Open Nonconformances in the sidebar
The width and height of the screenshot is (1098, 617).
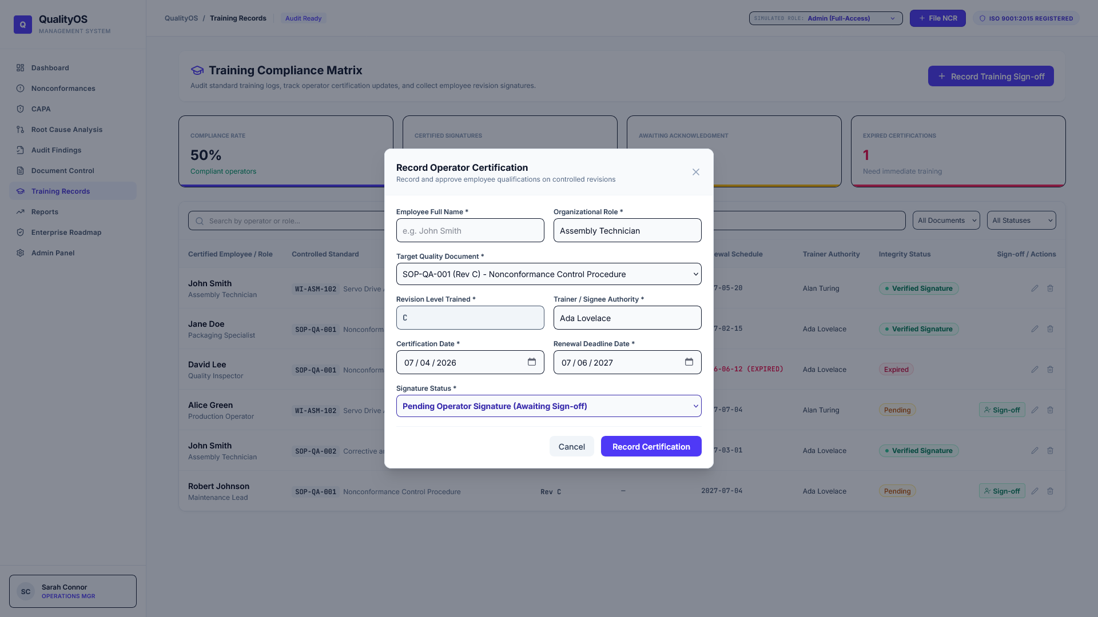(73, 88)
